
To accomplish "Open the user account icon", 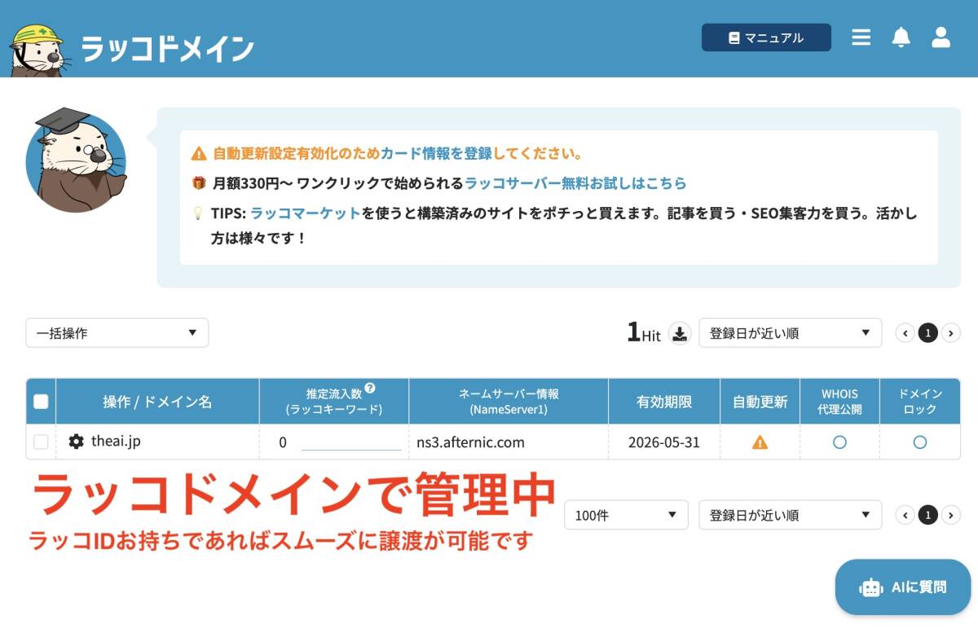I will pyautogui.click(x=941, y=37).
